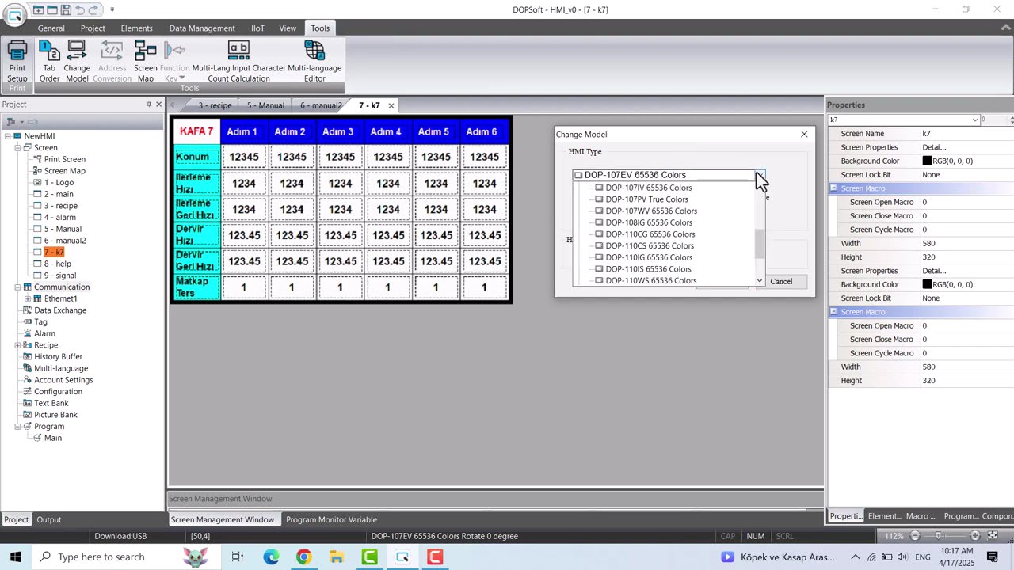
Task: Toggle the HMI Type dropdown arrow
Action: click(x=760, y=175)
